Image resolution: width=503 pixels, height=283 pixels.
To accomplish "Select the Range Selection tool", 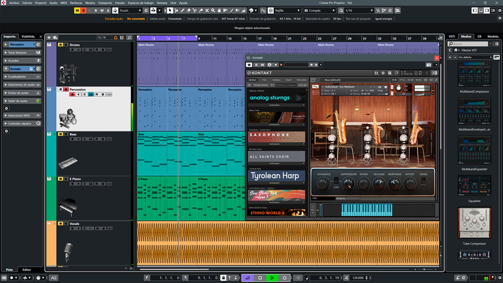I will (x=176, y=10).
